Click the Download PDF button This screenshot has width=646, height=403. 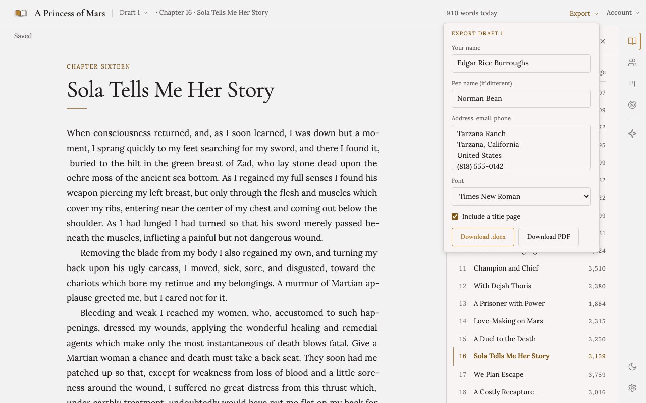(x=549, y=237)
